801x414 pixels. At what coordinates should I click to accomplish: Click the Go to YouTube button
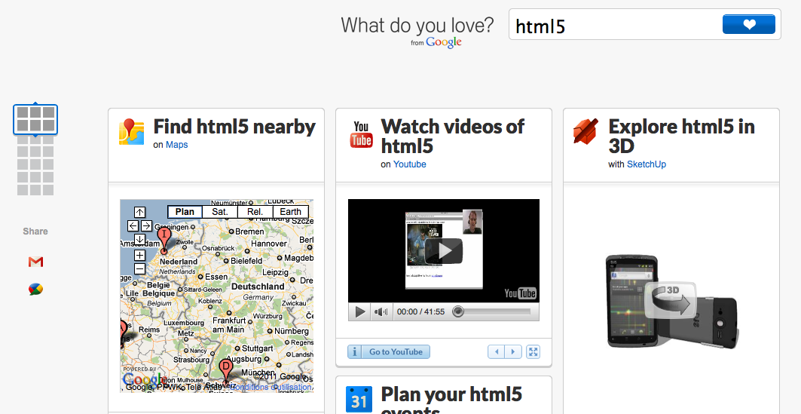click(x=389, y=351)
